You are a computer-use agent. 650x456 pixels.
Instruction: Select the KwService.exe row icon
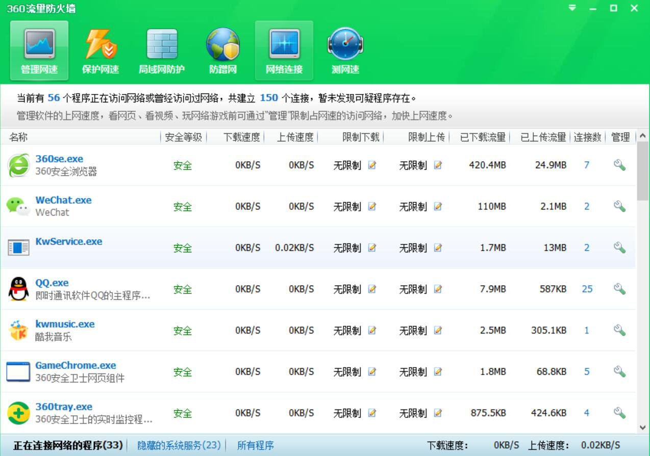point(18,248)
